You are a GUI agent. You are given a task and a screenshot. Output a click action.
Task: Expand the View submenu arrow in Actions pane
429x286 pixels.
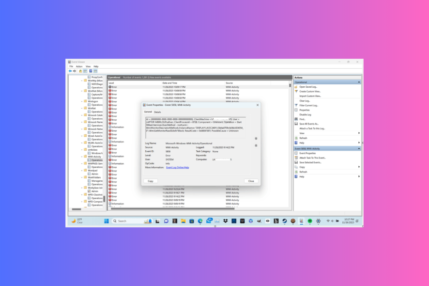(x=359, y=133)
